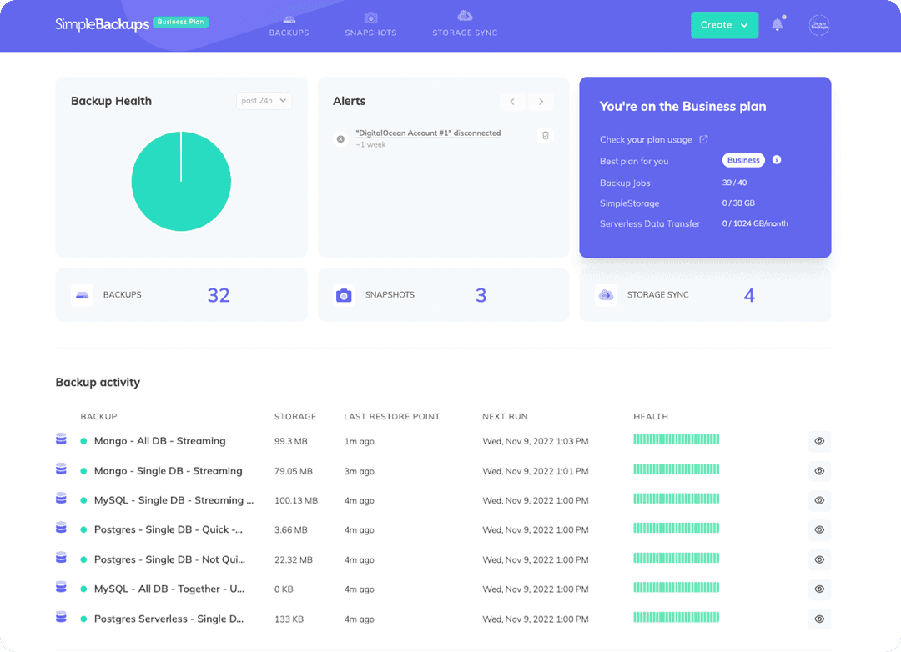Open the DigitalOcean Account #1 disconnected alert link

[428, 133]
